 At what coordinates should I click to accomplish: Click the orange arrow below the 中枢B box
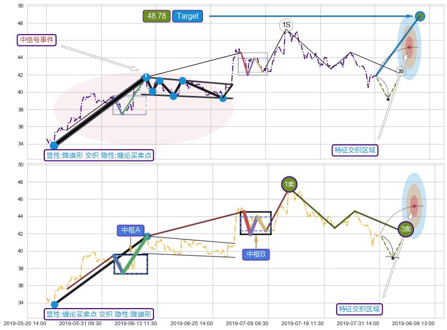click(x=256, y=242)
